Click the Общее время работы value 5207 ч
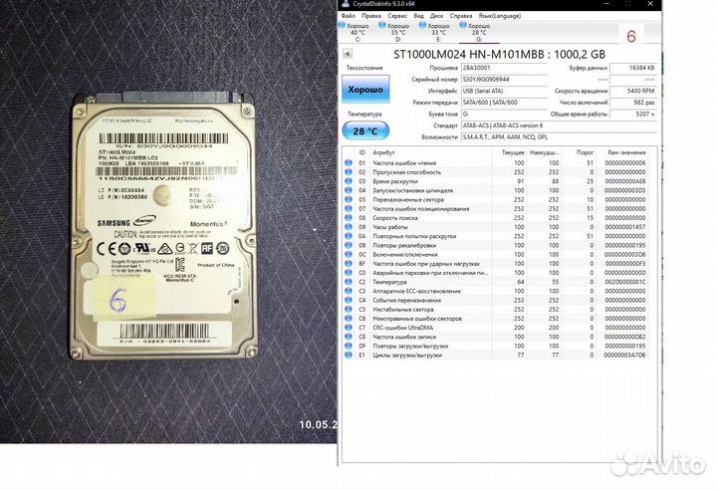Image resolution: width=717 pixels, height=489 pixels. click(x=633, y=114)
